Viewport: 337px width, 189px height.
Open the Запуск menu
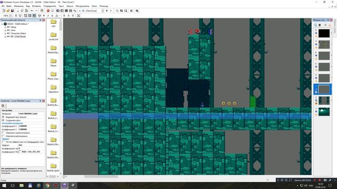tap(70, 6)
